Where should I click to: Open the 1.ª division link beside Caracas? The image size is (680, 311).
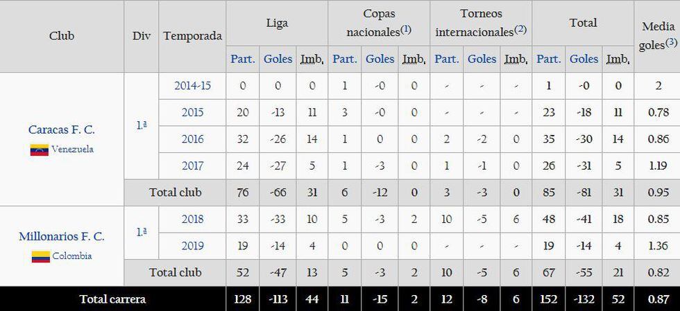[x=142, y=125]
